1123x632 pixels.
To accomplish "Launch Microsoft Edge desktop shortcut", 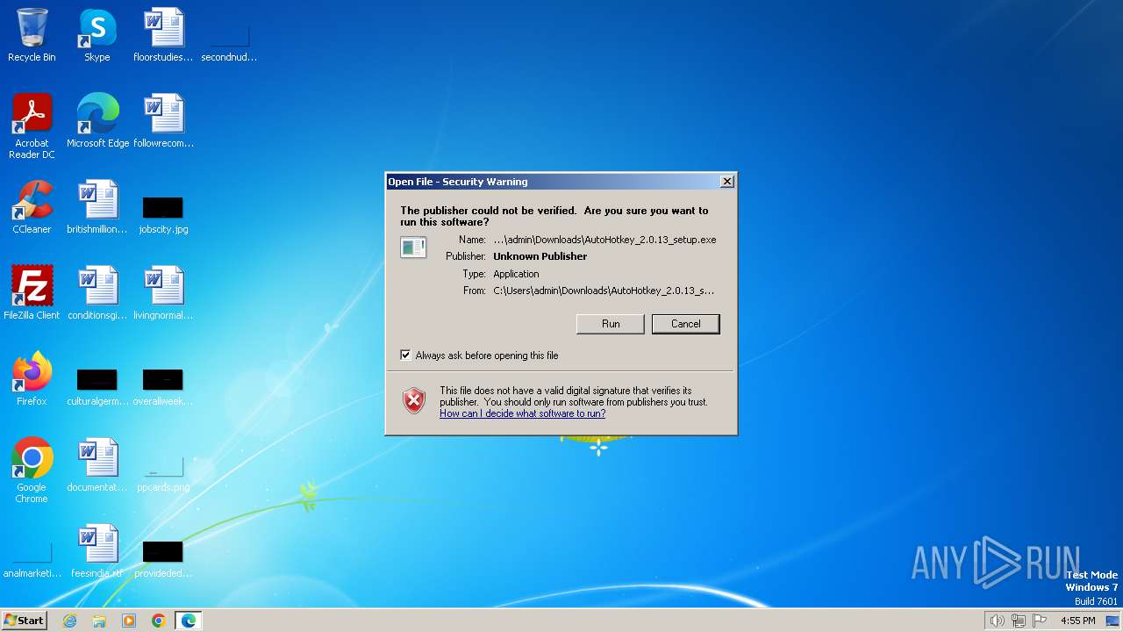I will click(x=97, y=121).
